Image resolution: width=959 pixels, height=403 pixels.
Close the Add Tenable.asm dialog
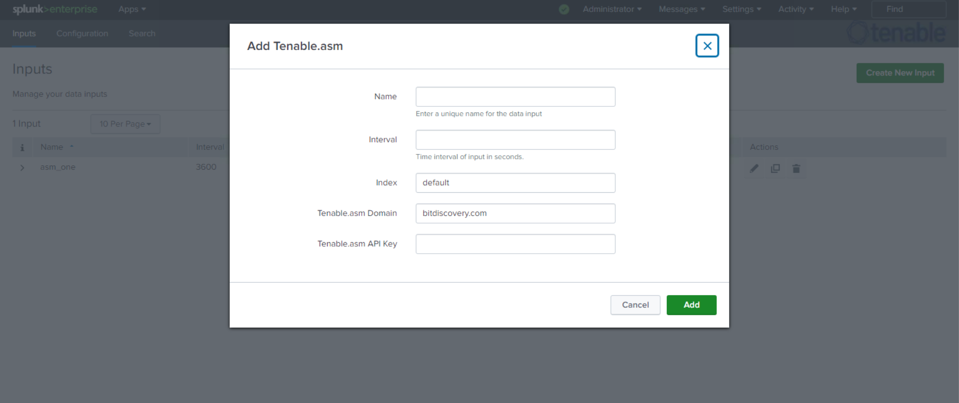pyautogui.click(x=707, y=46)
